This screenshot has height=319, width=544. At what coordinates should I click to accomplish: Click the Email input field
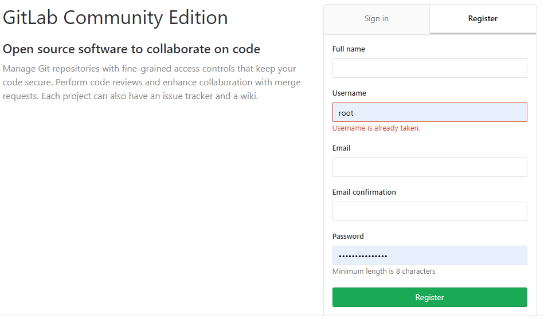[x=429, y=167]
